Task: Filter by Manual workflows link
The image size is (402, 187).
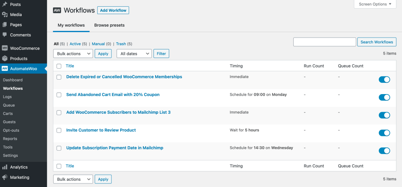Action: pyautogui.click(x=98, y=44)
